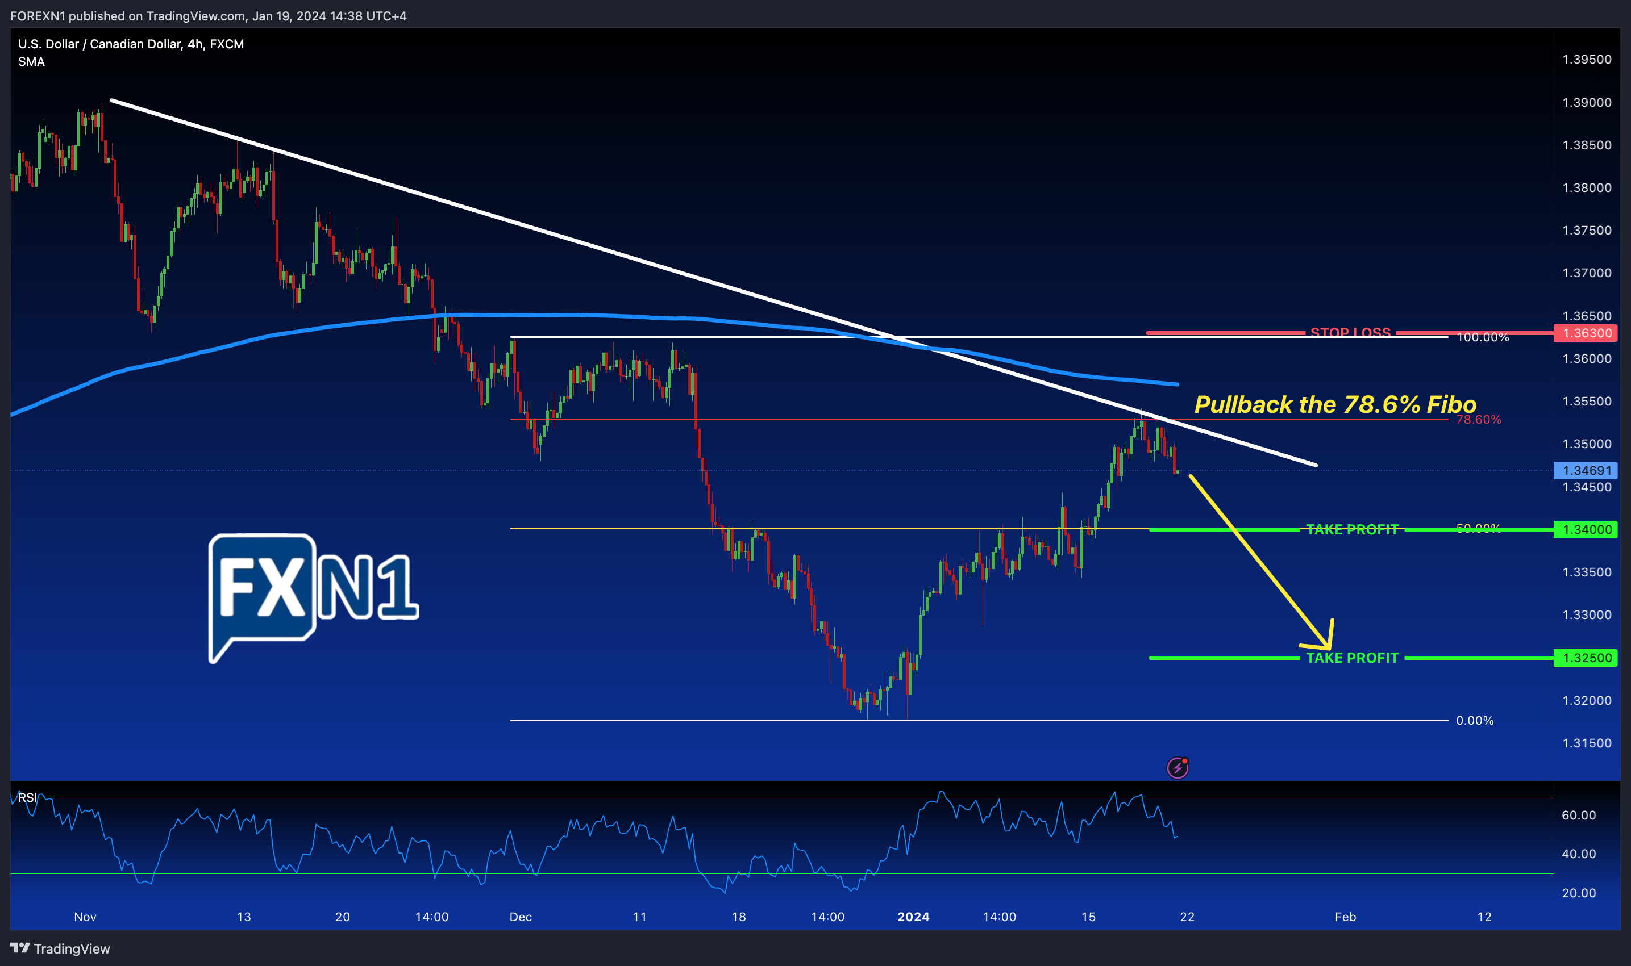Click the RSI 60.00 axis value

click(1579, 815)
